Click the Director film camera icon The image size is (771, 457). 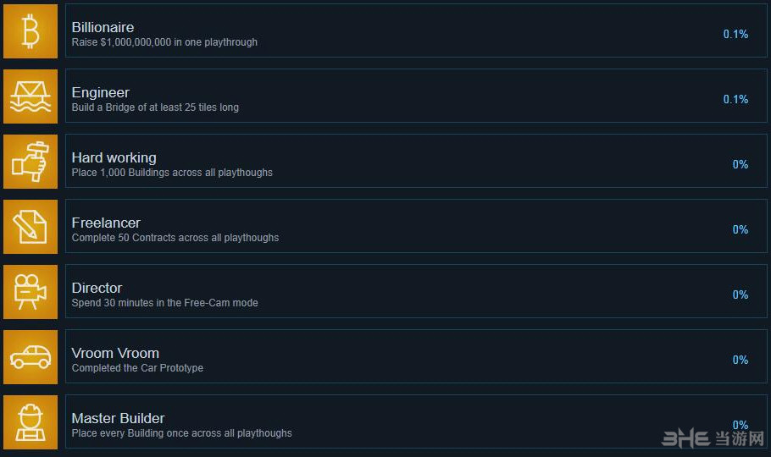(31, 292)
